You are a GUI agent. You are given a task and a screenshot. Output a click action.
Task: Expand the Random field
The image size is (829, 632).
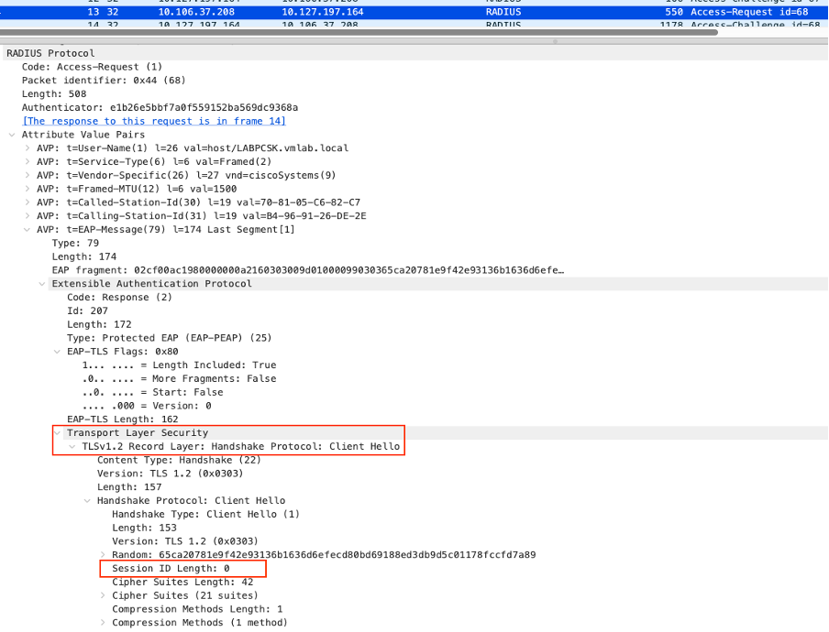click(103, 555)
